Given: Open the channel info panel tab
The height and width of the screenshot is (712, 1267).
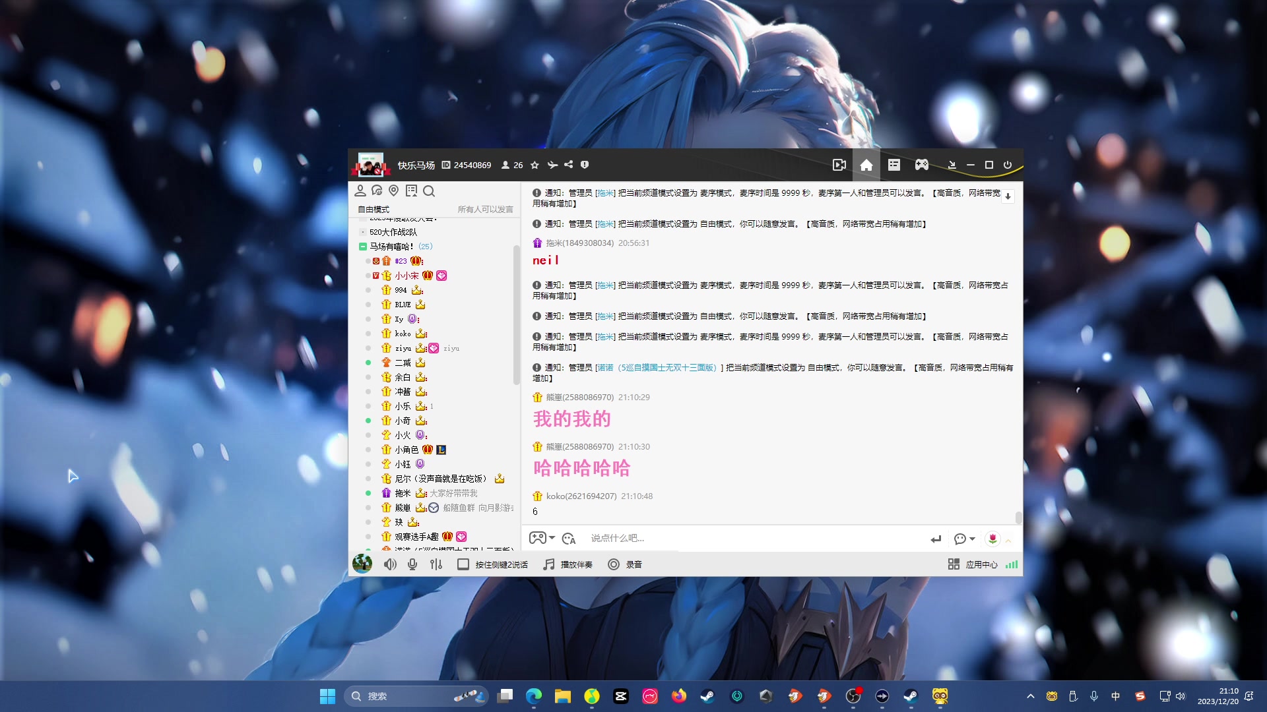Looking at the screenshot, I should click(x=894, y=165).
